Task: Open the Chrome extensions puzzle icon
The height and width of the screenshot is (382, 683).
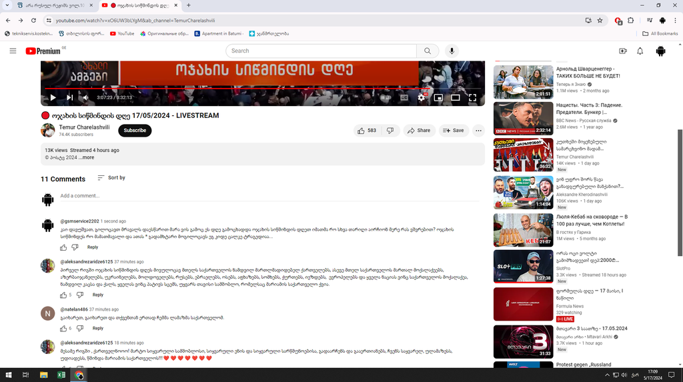Action: 631,20
